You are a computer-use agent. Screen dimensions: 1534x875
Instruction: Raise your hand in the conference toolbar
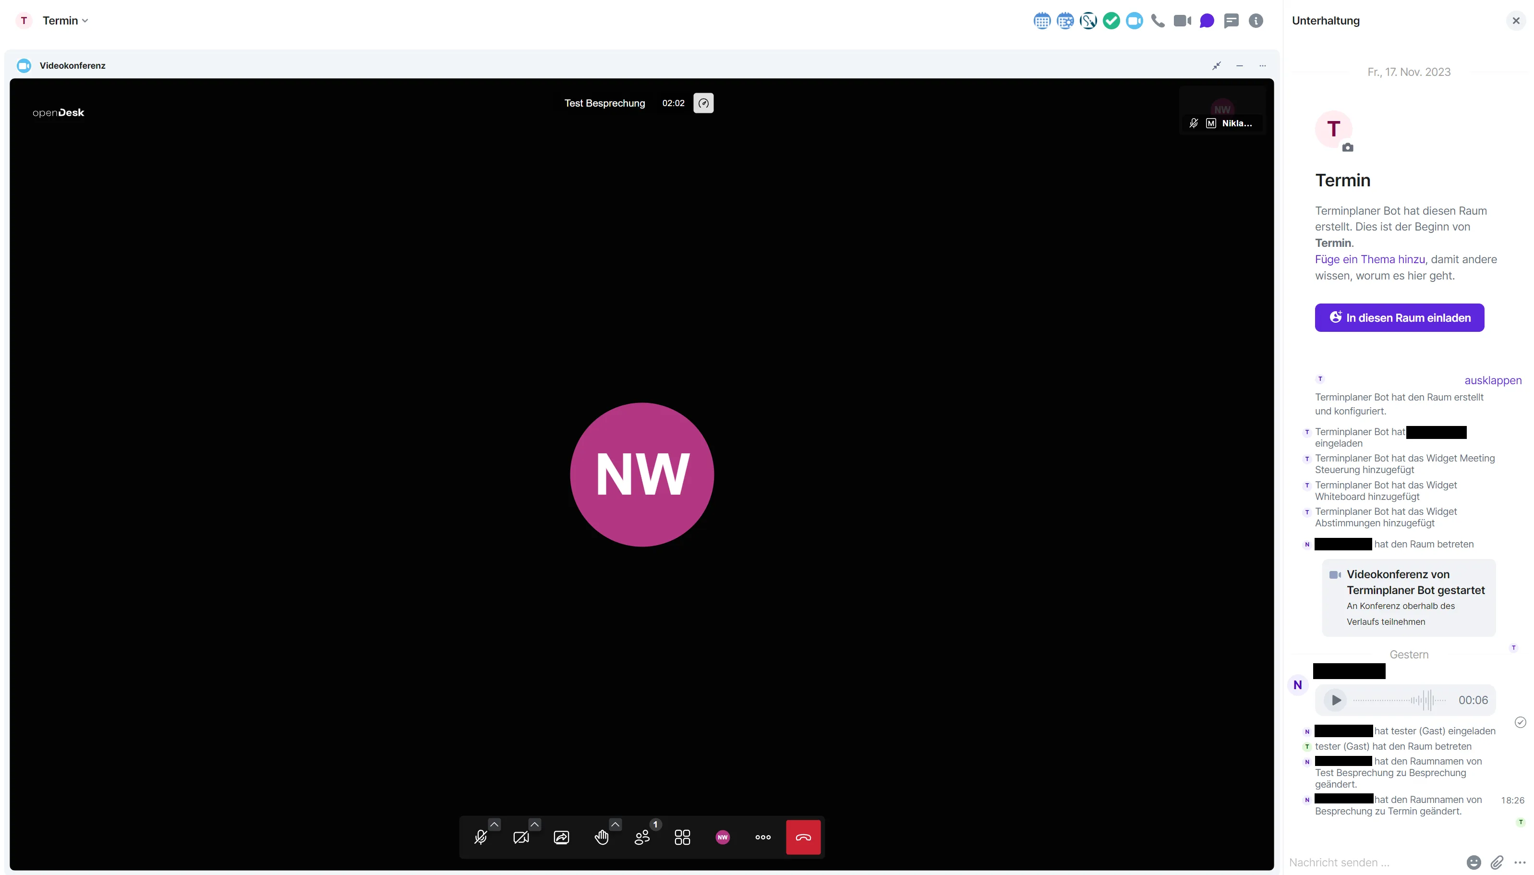(601, 837)
